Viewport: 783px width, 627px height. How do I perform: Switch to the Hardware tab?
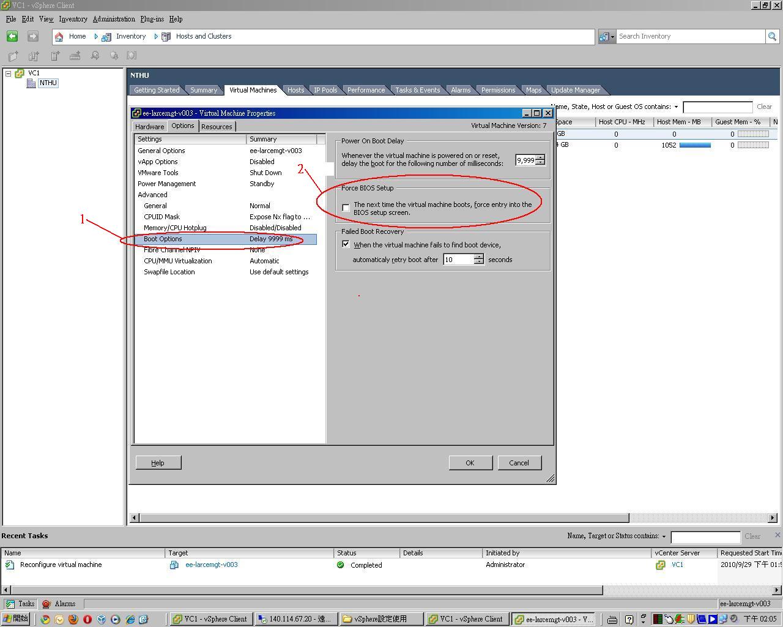[x=149, y=127]
